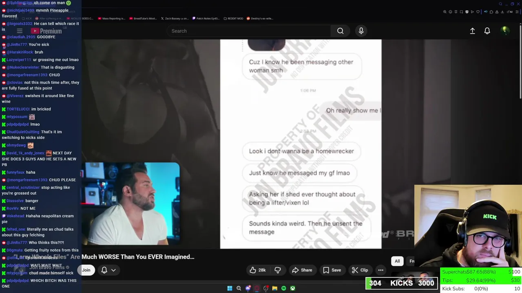Start voice search with the microphone

pos(361,31)
